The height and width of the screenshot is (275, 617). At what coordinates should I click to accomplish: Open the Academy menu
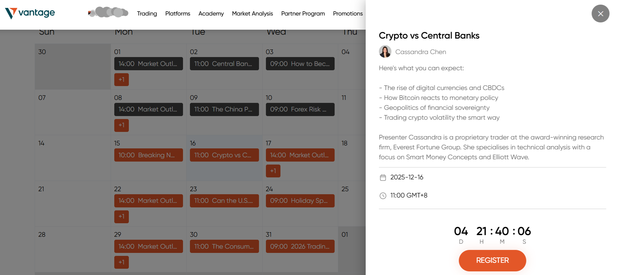[211, 14]
